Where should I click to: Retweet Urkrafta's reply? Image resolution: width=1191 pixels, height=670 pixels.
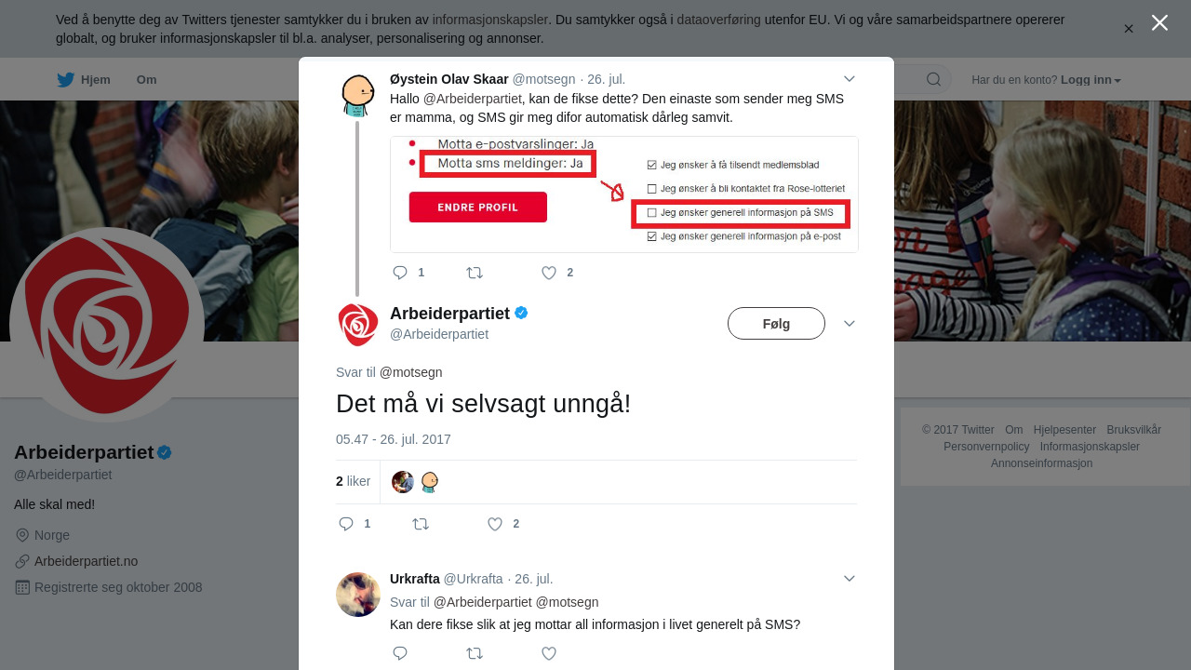475,653
